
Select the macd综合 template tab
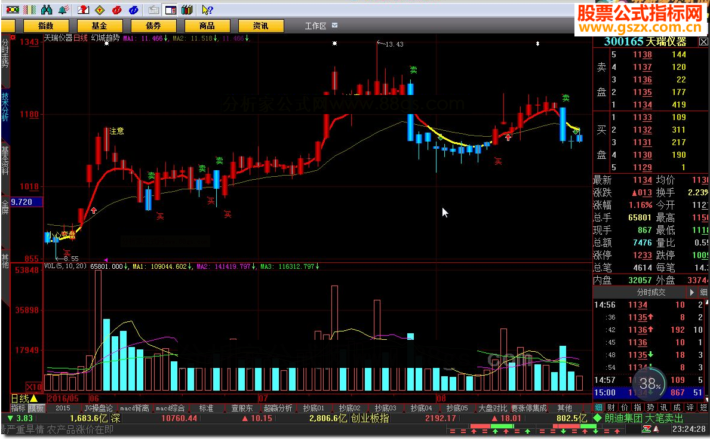coord(170,408)
